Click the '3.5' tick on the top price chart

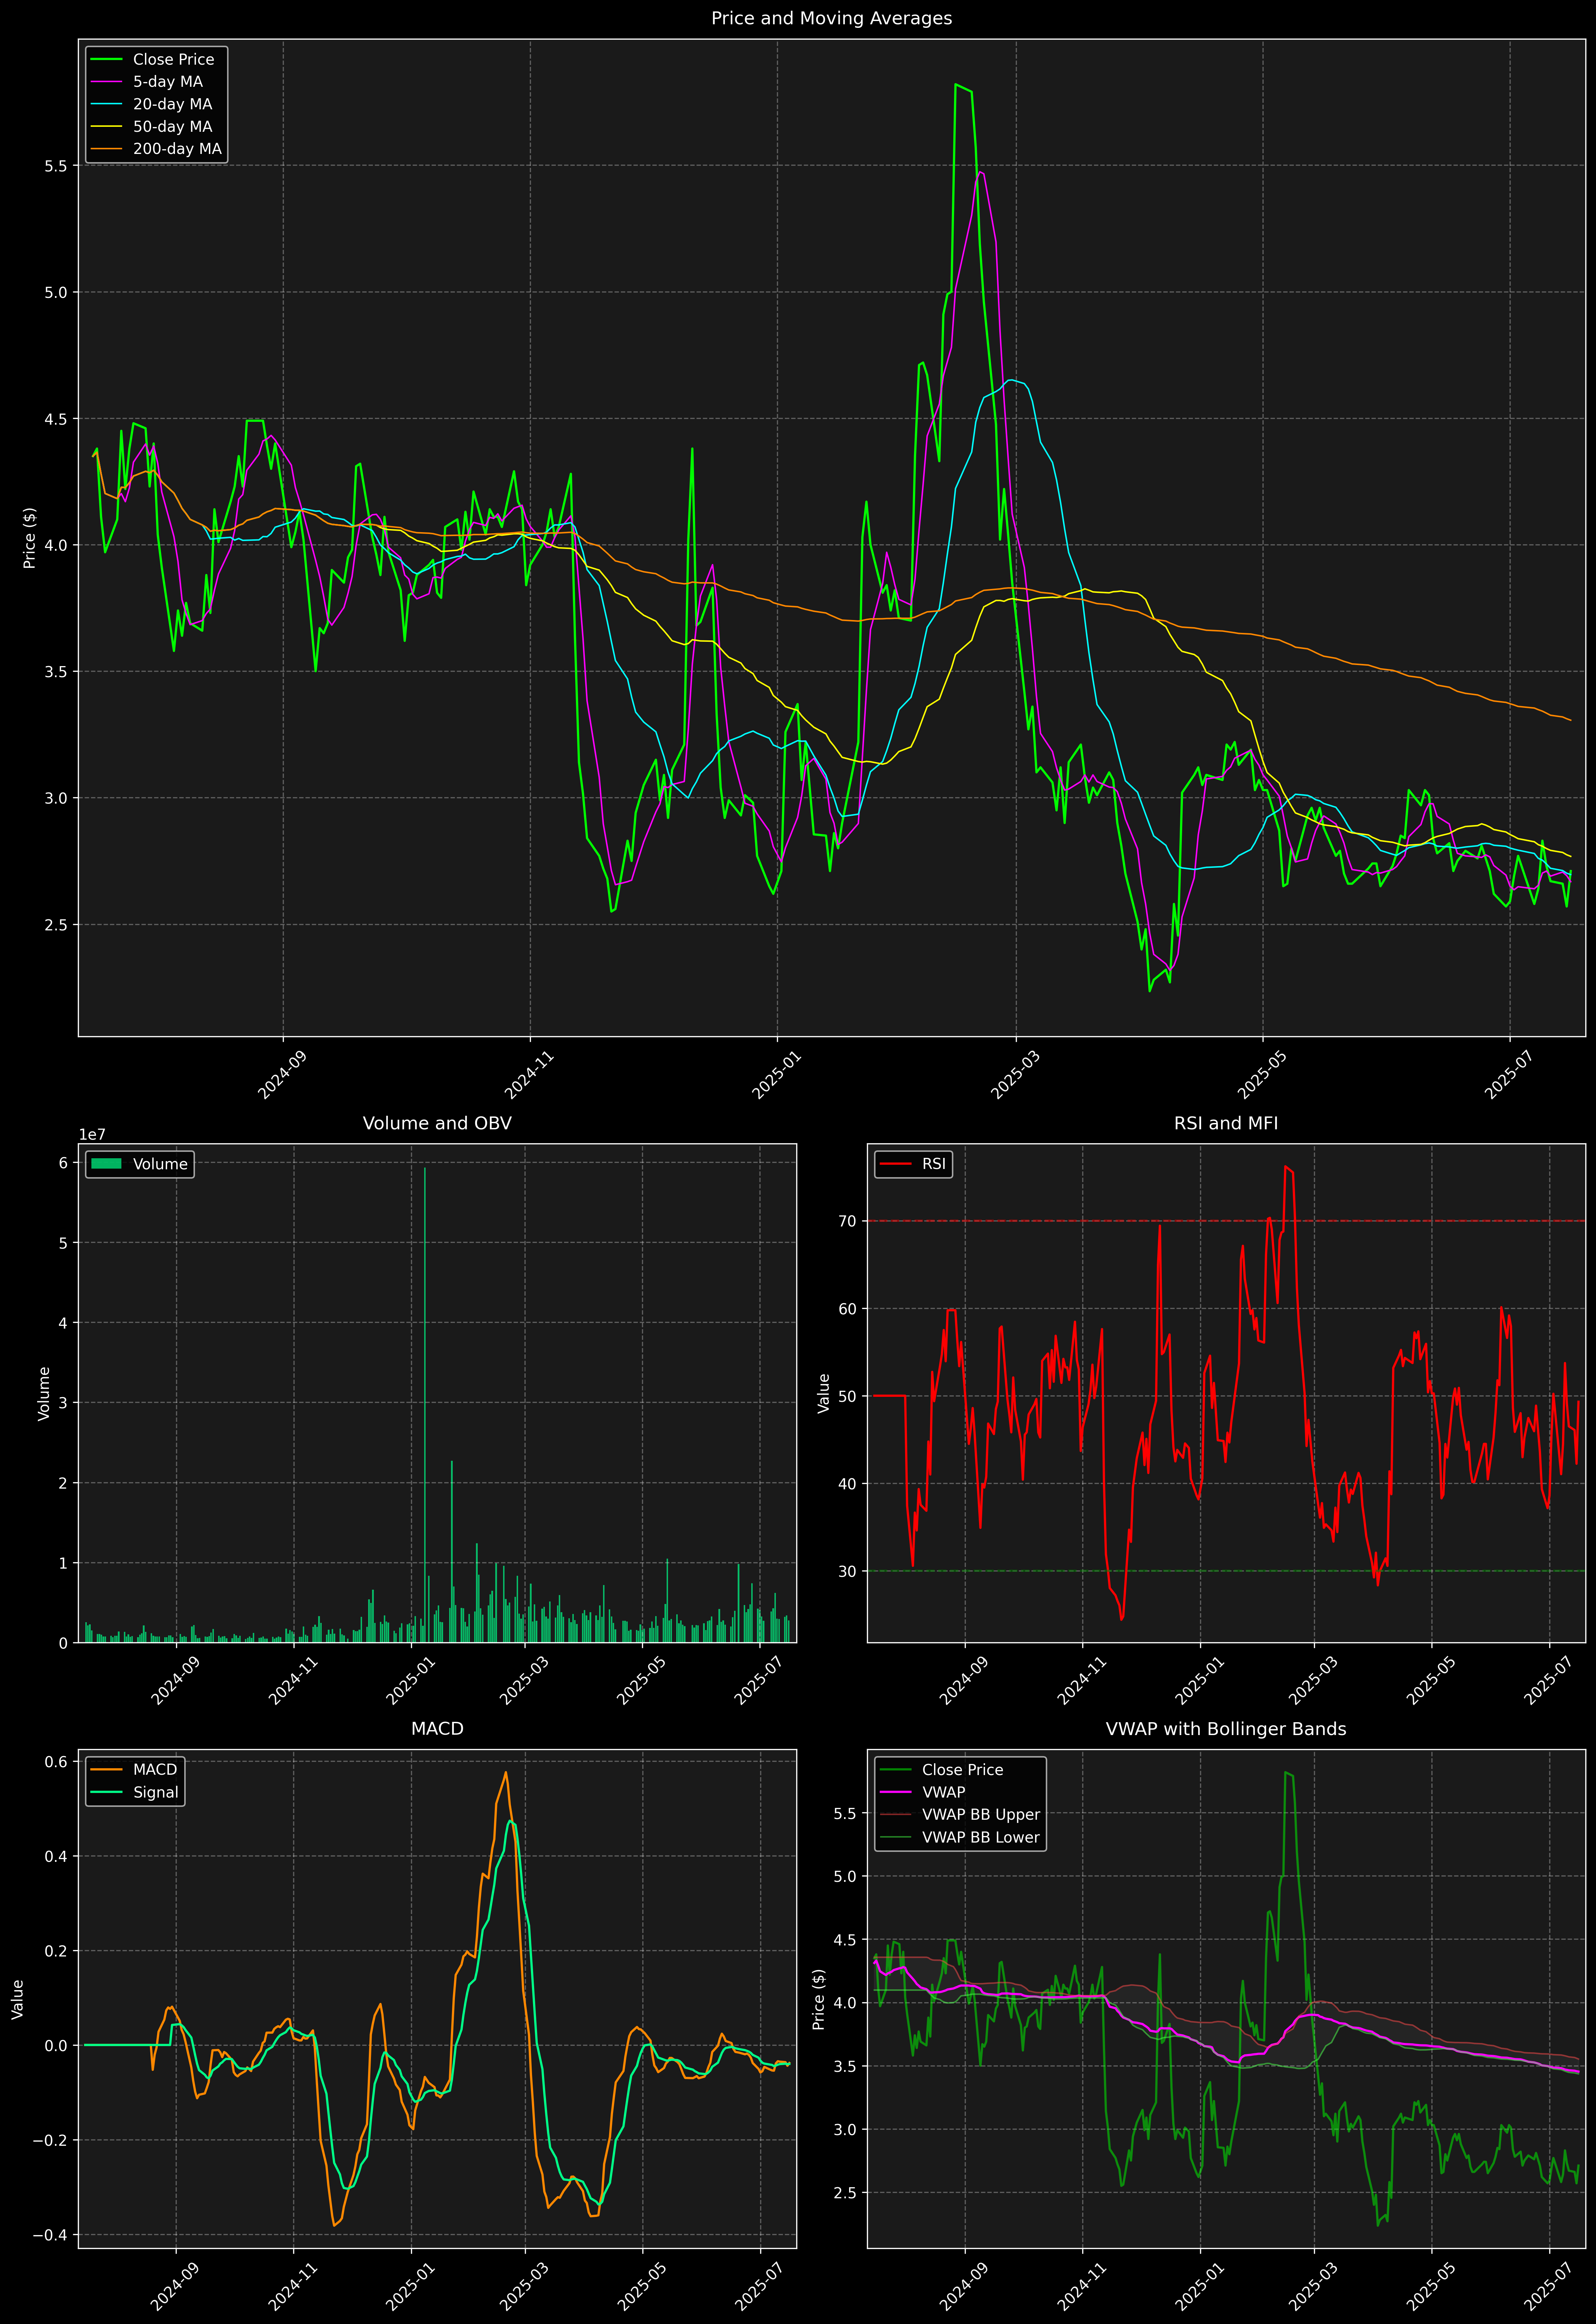(56, 672)
